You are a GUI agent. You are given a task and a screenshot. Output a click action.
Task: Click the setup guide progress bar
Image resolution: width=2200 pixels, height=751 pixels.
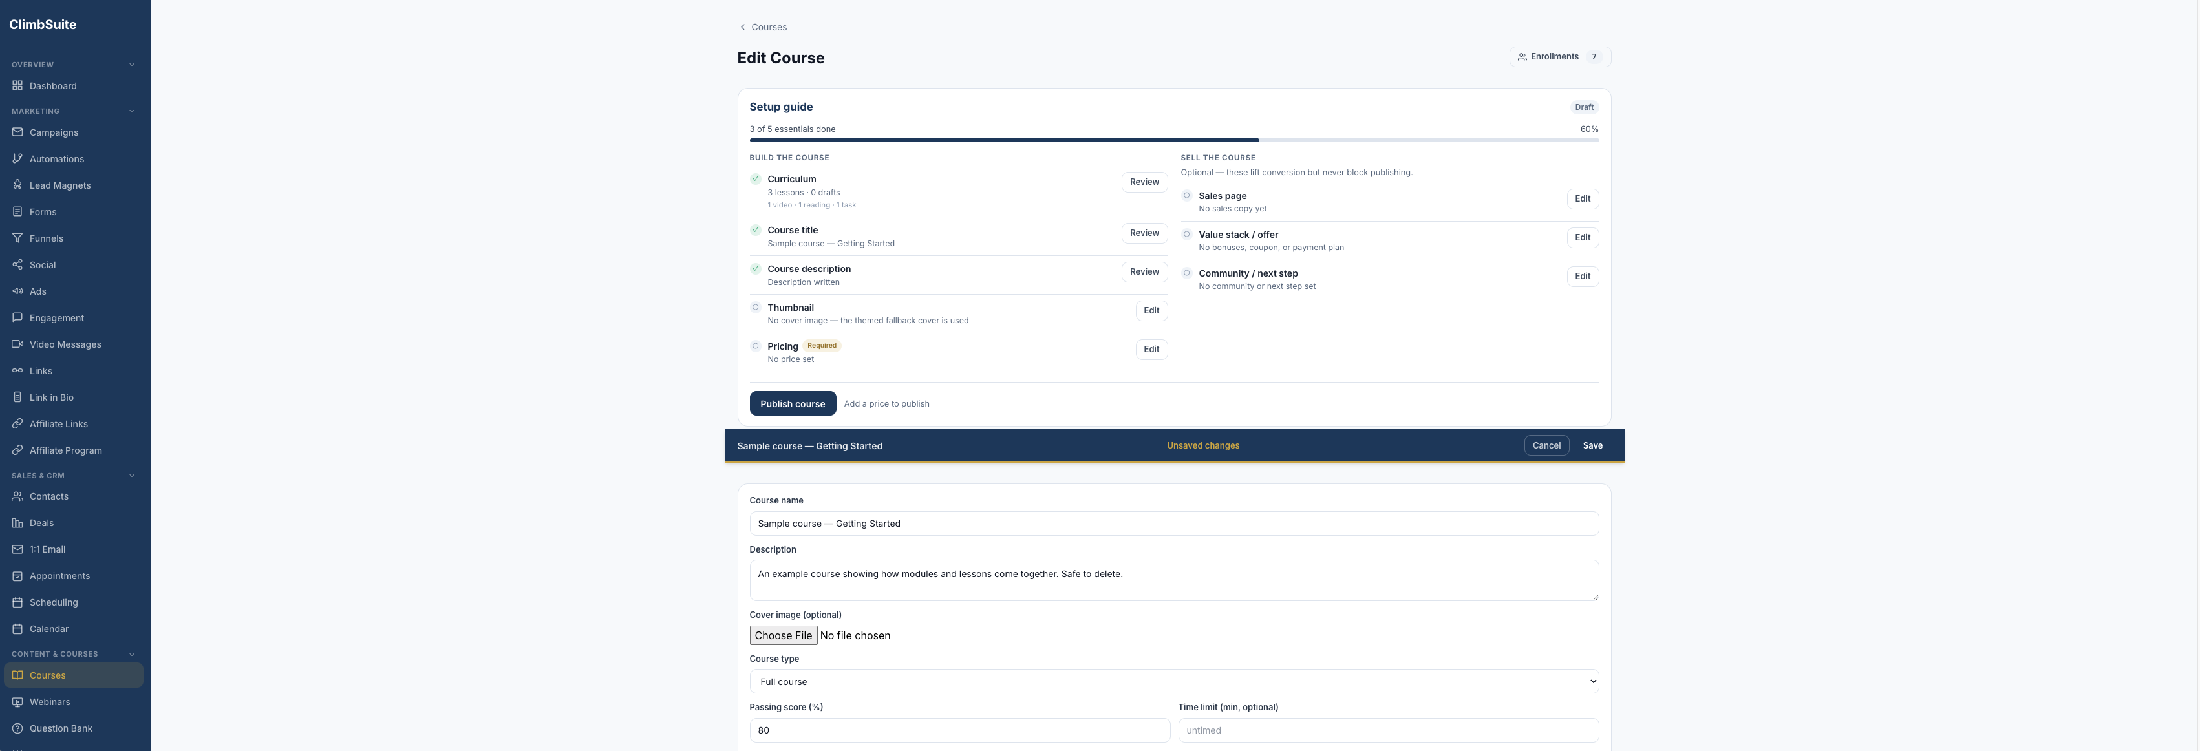coord(1173,140)
